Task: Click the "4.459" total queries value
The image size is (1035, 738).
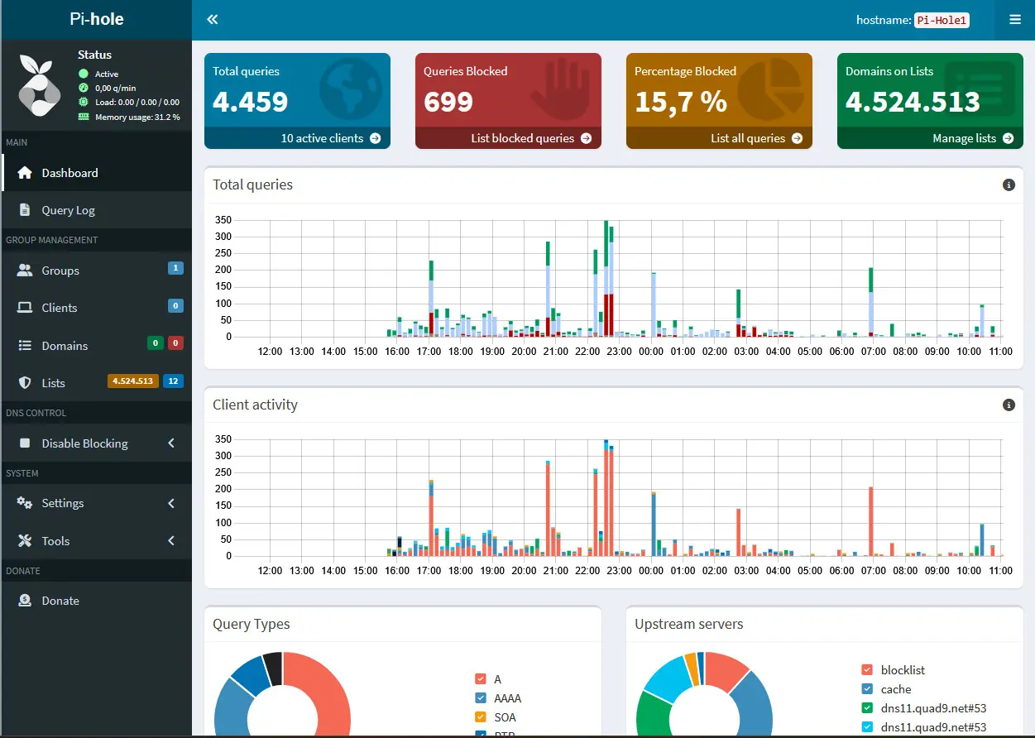Action: tap(251, 101)
